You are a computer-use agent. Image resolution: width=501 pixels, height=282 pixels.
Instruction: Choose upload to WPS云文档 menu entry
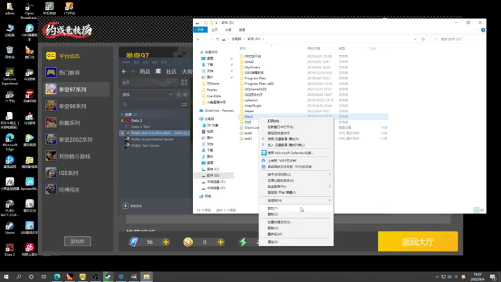(296, 160)
